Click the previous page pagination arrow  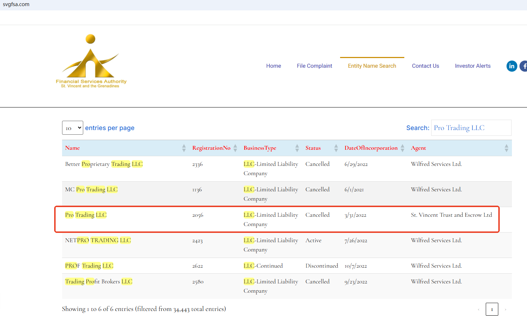(478, 309)
